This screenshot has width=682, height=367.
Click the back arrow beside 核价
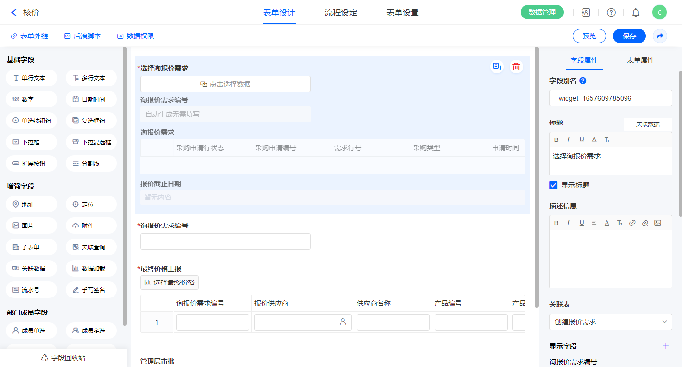pos(14,13)
